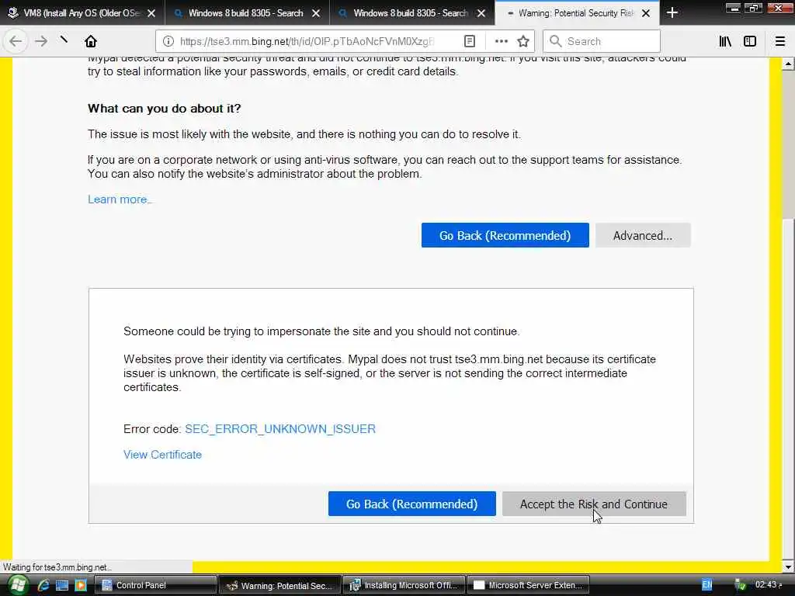
Task: Switch to Microsoft Server Extensions taskbar button
Action: coord(528,585)
